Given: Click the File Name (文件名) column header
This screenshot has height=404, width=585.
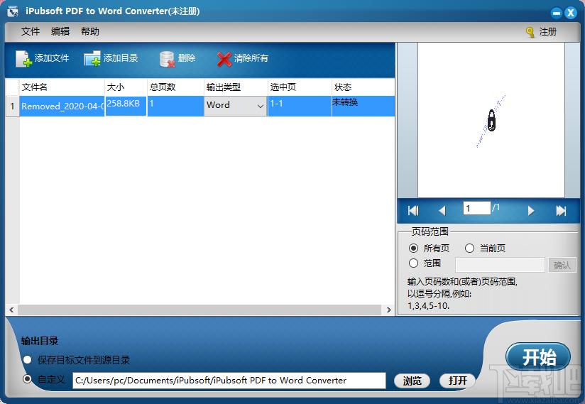Looking at the screenshot, I should [x=62, y=87].
